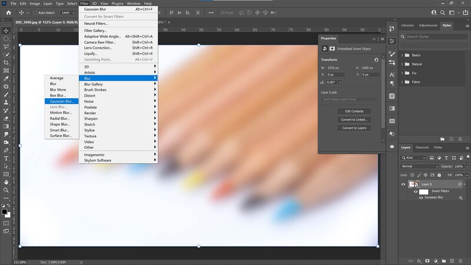Image resolution: width=471 pixels, height=265 pixels.
Task: Open the Paragraph panel icon
Action: [392, 83]
